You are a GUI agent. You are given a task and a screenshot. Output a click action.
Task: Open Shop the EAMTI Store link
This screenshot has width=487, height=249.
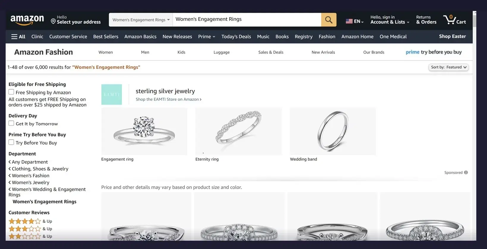click(168, 100)
